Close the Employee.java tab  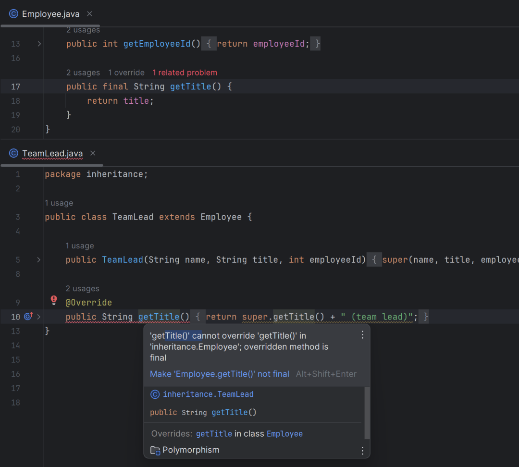89,14
